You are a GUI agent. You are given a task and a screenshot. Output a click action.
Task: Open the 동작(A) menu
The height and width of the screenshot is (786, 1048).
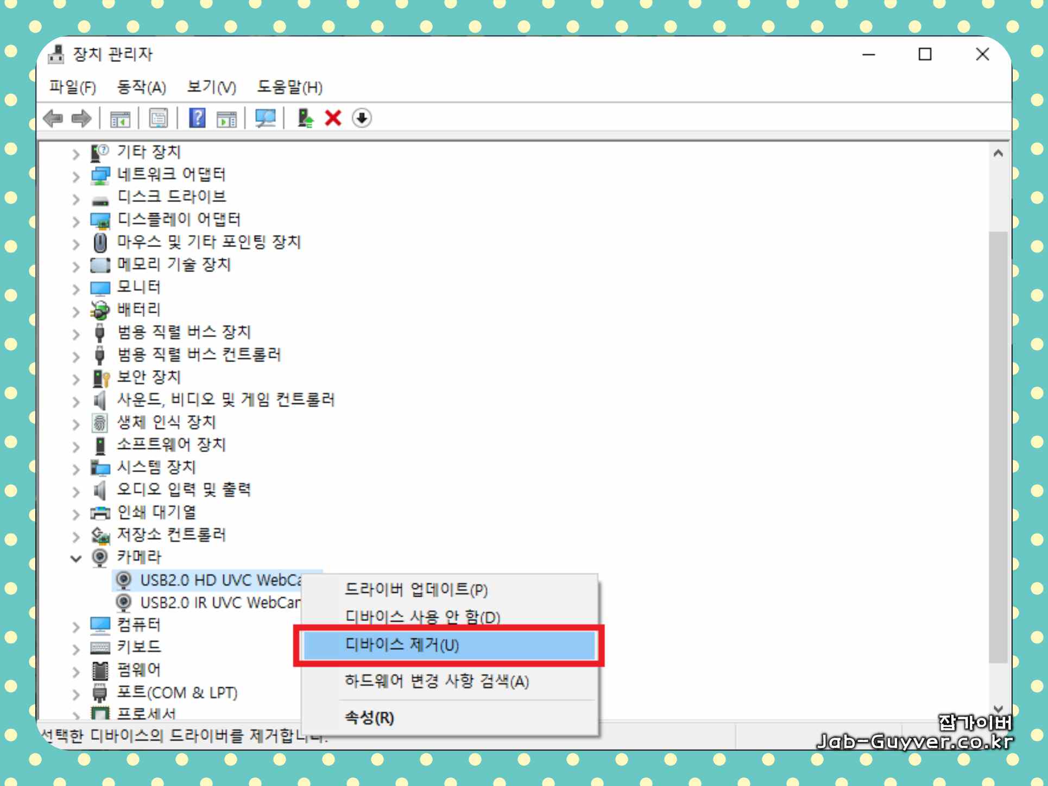coord(141,87)
